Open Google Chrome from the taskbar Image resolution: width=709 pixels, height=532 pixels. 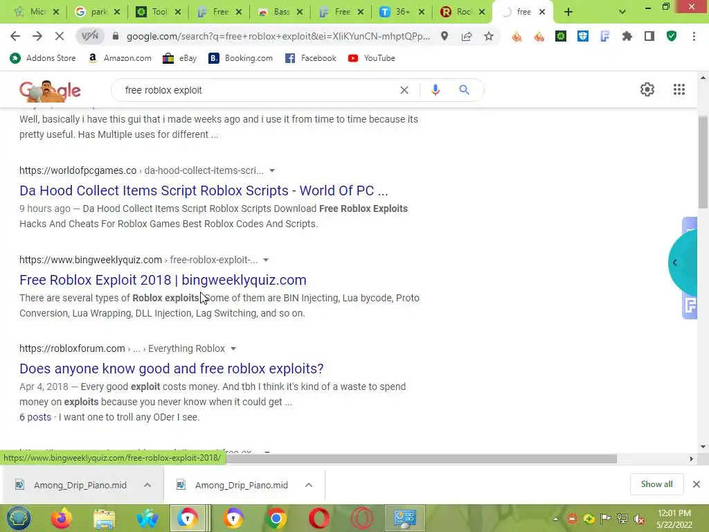[276, 518]
